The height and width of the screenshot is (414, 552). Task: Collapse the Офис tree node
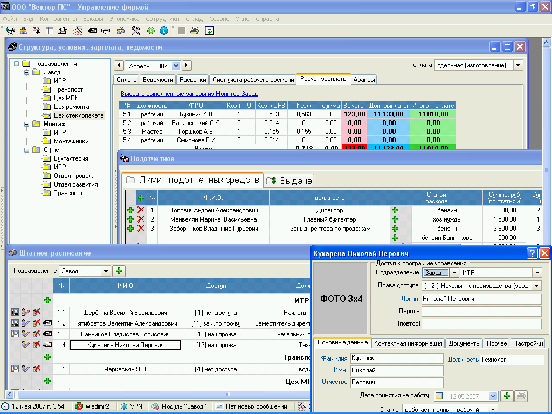pyautogui.click(x=27, y=150)
